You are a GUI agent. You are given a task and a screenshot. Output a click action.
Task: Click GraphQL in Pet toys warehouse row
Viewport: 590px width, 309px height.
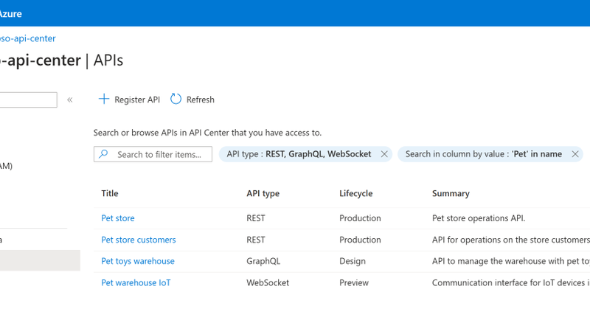[263, 261]
